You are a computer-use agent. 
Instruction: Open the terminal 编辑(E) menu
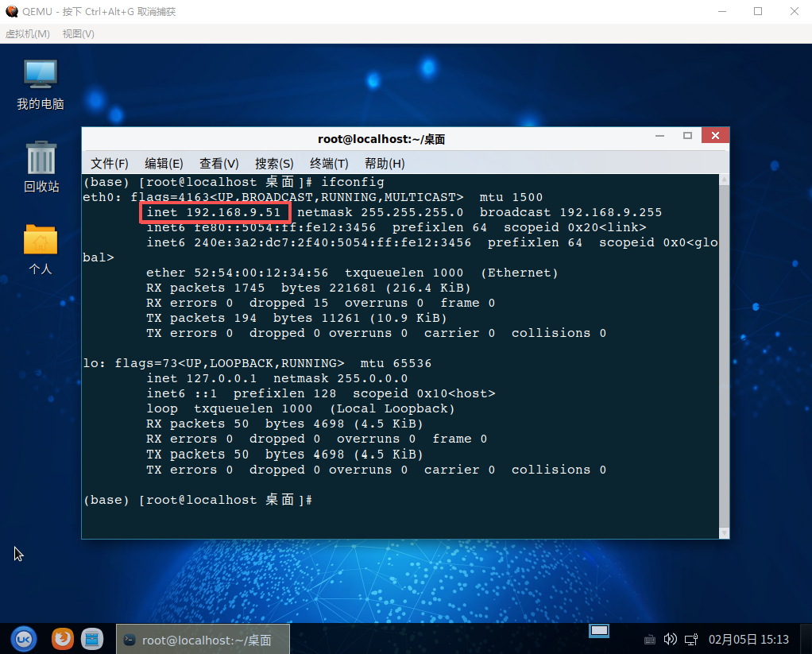(x=164, y=163)
